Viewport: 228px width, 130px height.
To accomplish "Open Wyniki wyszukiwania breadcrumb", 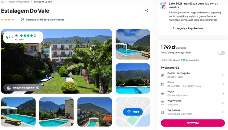I will (x=19, y=2).
